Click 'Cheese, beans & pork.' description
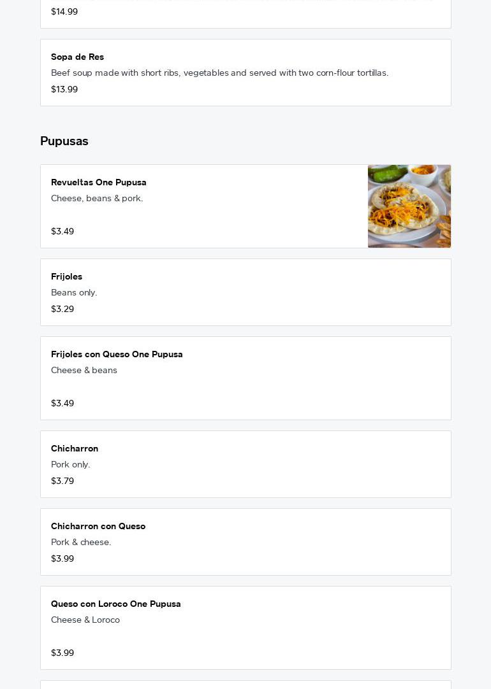Image resolution: width=491 pixels, height=689 pixels. (x=97, y=199)
